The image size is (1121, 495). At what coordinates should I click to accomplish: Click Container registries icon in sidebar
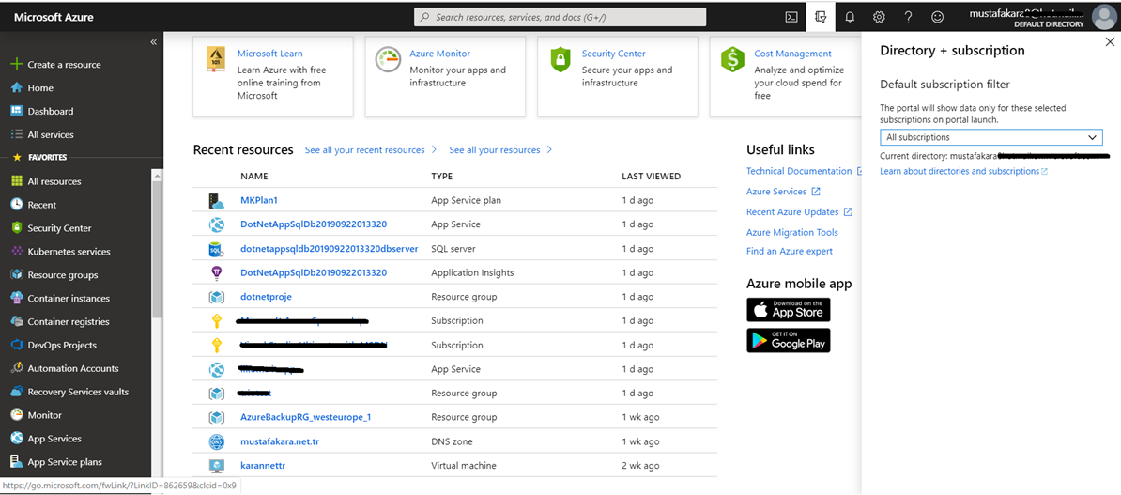tap(17, 321)
